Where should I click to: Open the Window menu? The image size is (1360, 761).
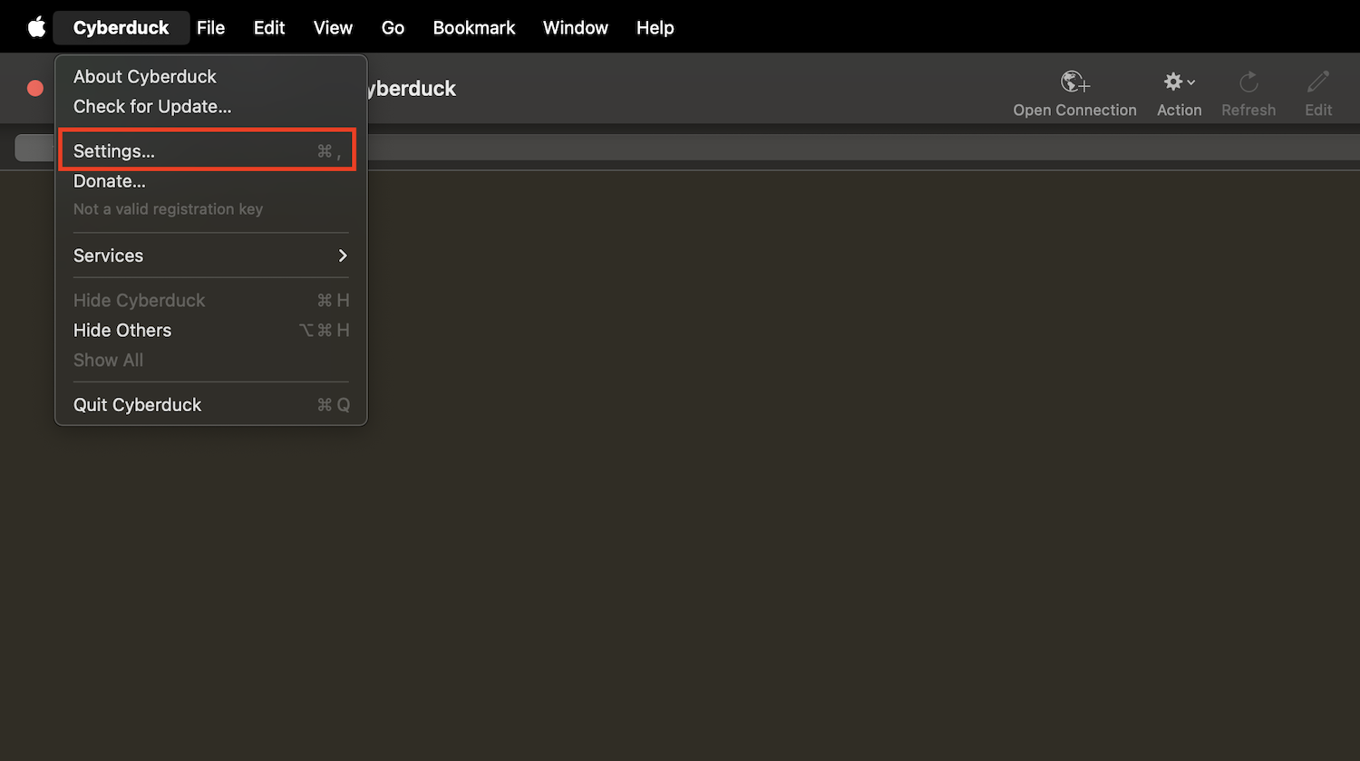point(575,27)
